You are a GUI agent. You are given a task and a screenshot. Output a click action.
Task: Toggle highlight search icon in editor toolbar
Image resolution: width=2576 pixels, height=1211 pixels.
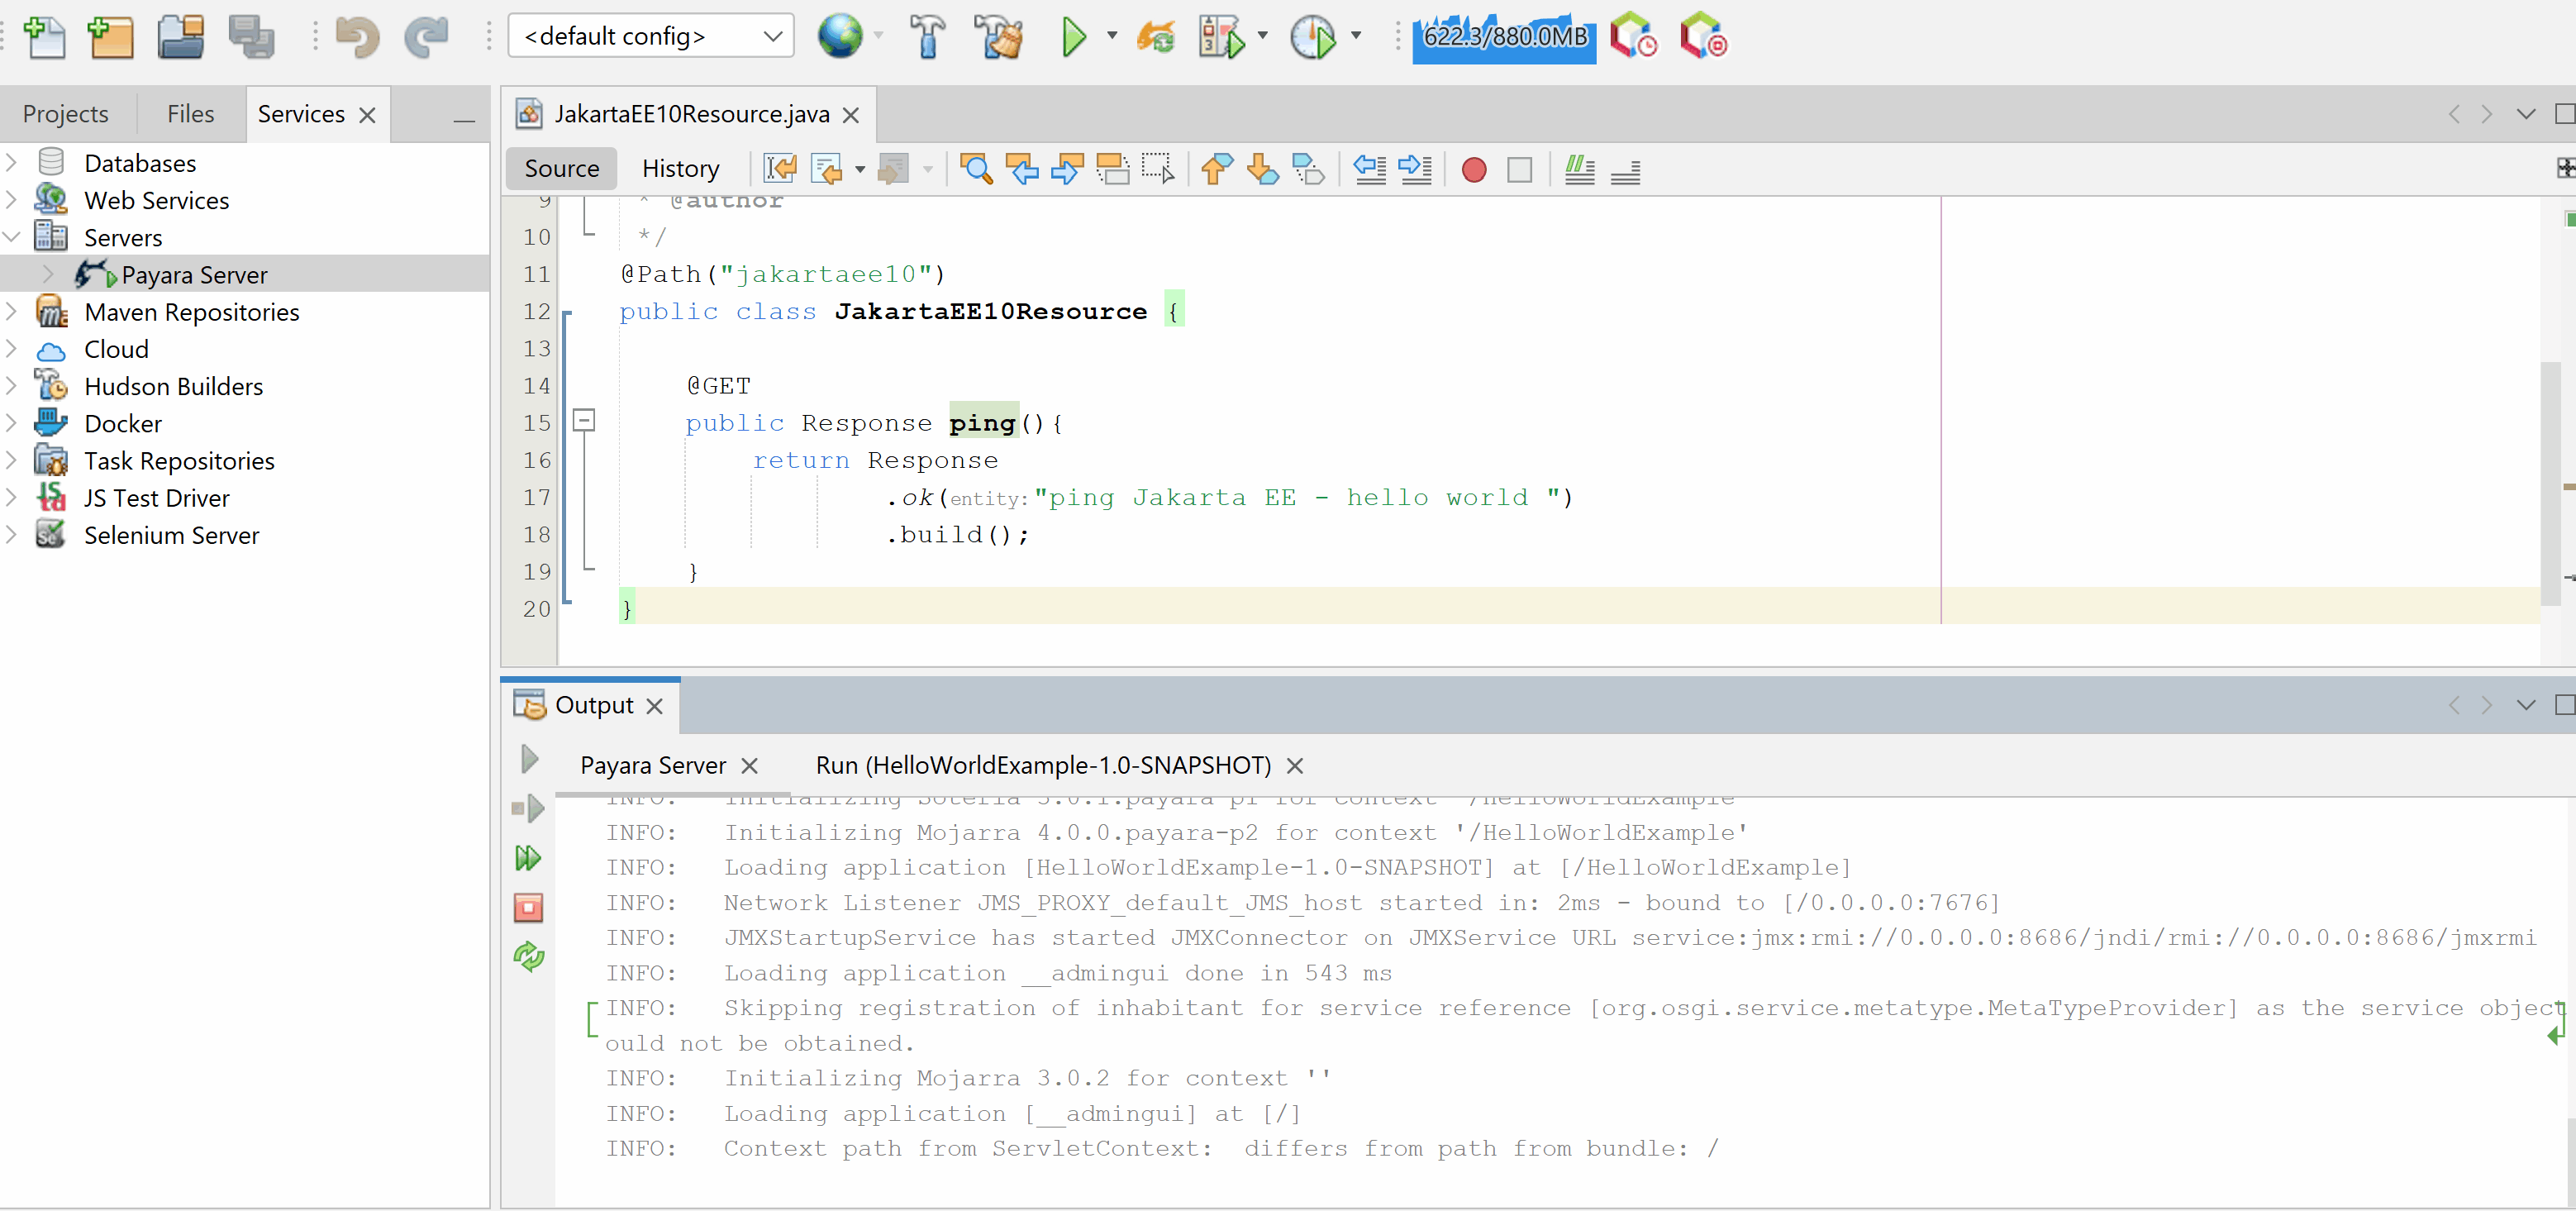coord(1112,169)
